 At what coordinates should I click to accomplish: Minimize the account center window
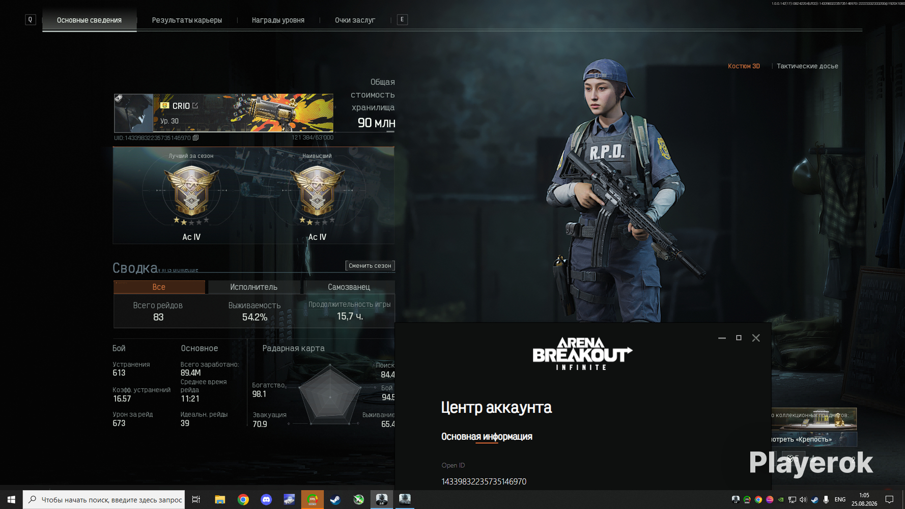(722, 338)
